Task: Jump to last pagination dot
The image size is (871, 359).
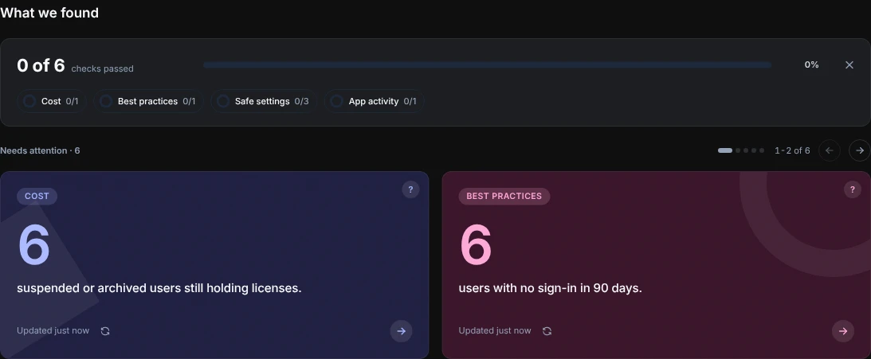Action: [762, 150]
